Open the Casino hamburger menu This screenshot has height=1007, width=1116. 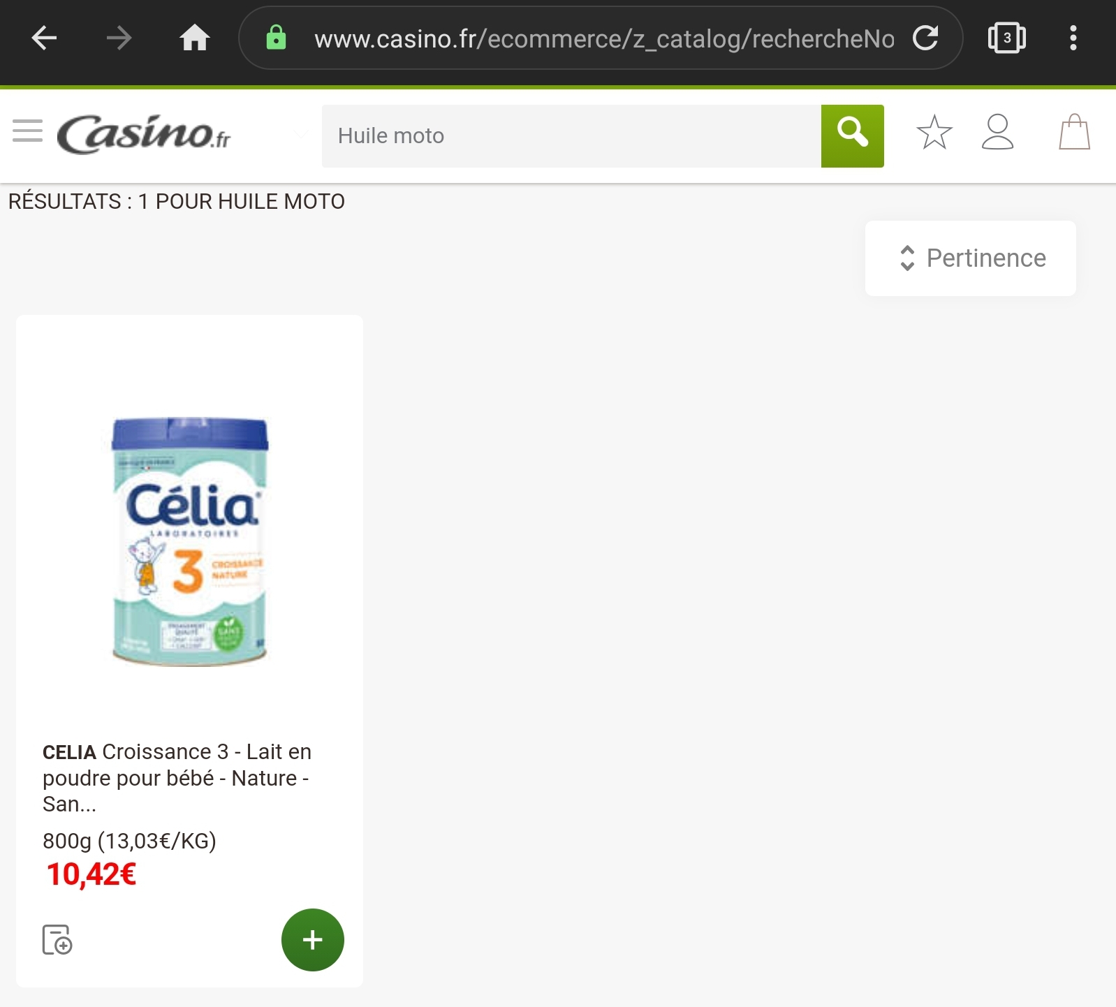tap(28, 131)
